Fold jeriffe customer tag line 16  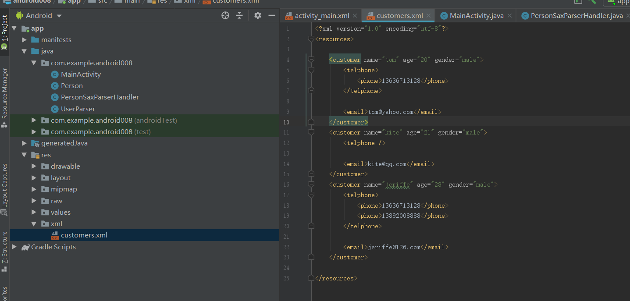(311, 184)
